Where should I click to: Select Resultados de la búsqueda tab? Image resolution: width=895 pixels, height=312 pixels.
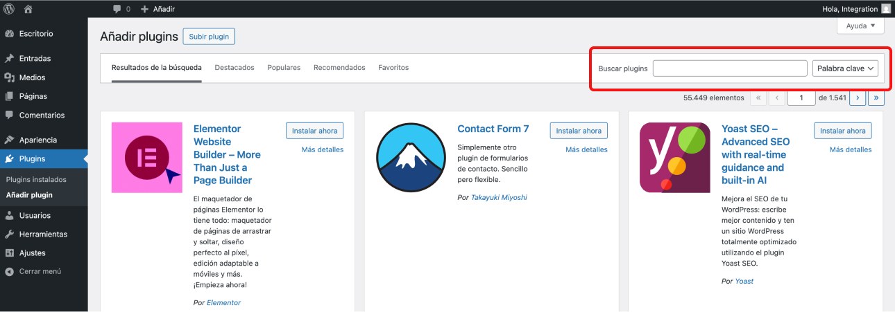coord(157,68)
